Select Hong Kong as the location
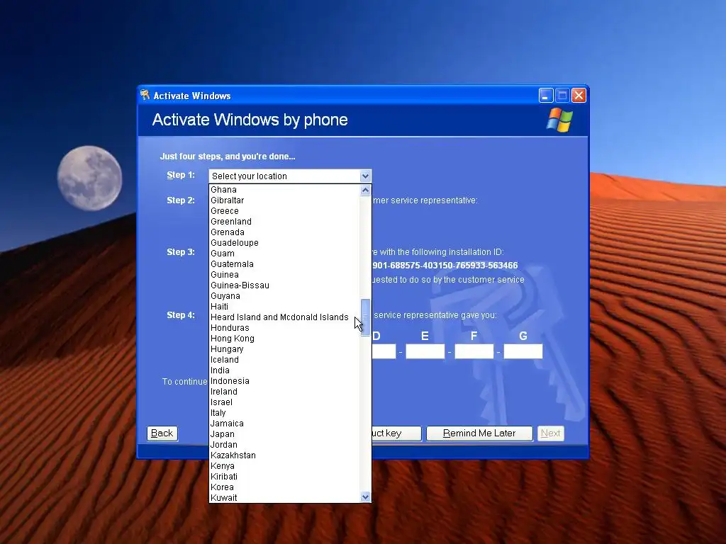The width and height of the screenshot is (726, 544). click(284, 339)
